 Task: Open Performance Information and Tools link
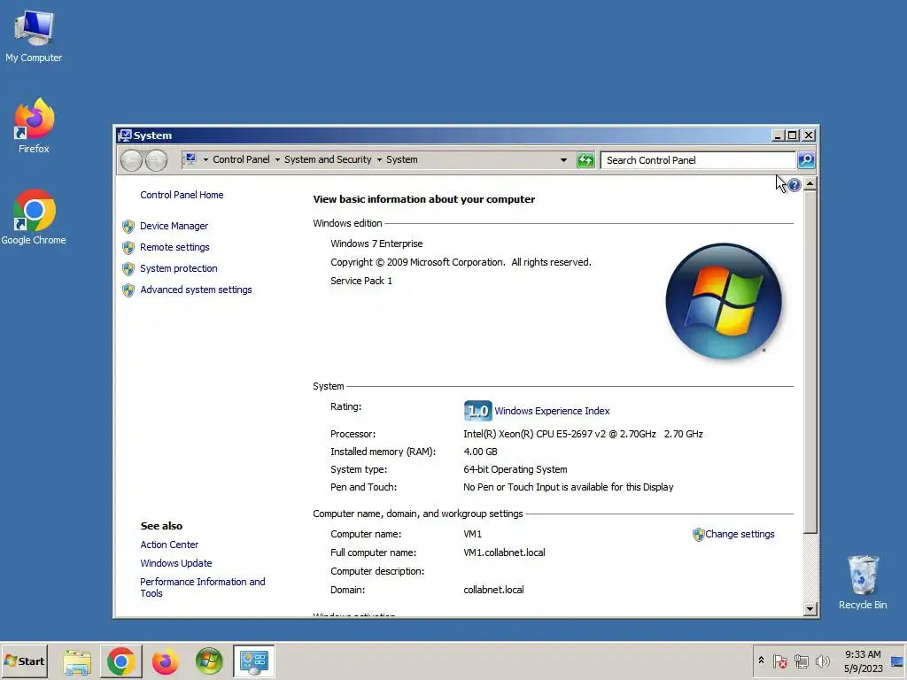[x=203, y=588]
